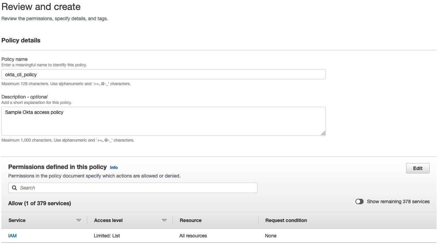Select the All resources cell
Image resolution: width=441 pixels, height=248 pixels.
(193, 236)
